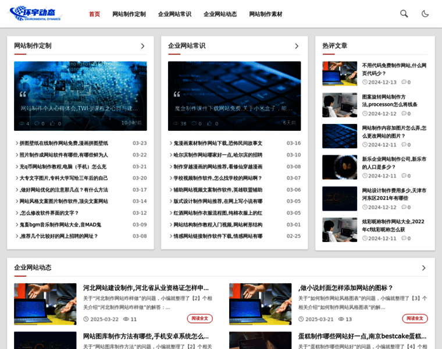
Task: Click view count eye icon for 河北网站建设制作
Action: (126, 319)
